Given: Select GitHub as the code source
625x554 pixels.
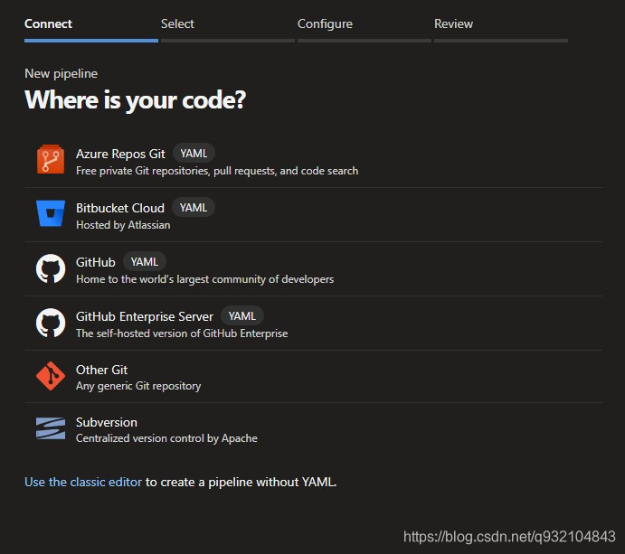Looking at the screenshot, I should [314, 268].
